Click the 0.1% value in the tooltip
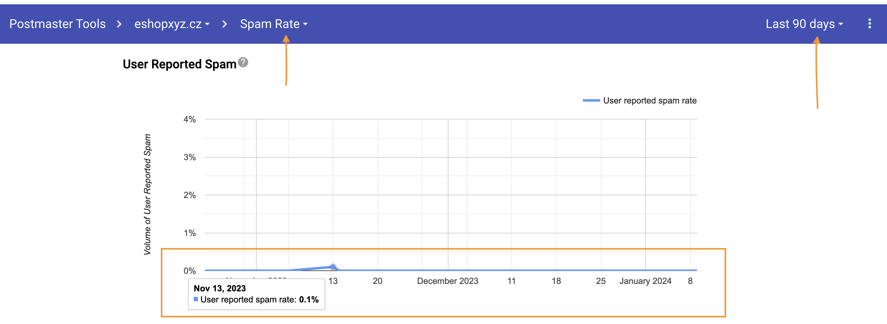887x324 pixels. tap(308, 300)
